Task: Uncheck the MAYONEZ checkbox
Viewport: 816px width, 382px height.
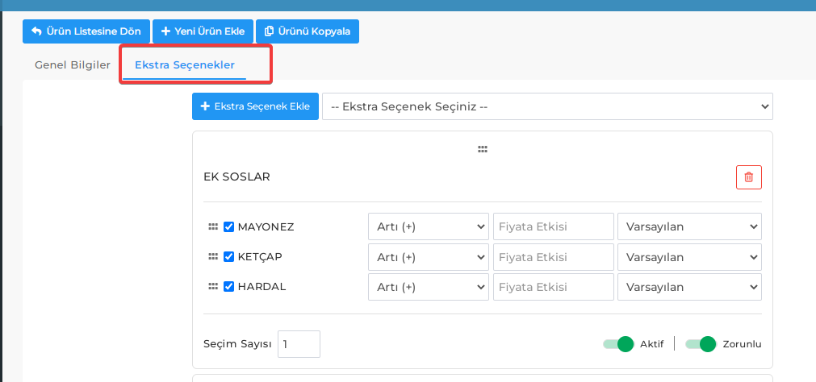Action: point(228,226)
